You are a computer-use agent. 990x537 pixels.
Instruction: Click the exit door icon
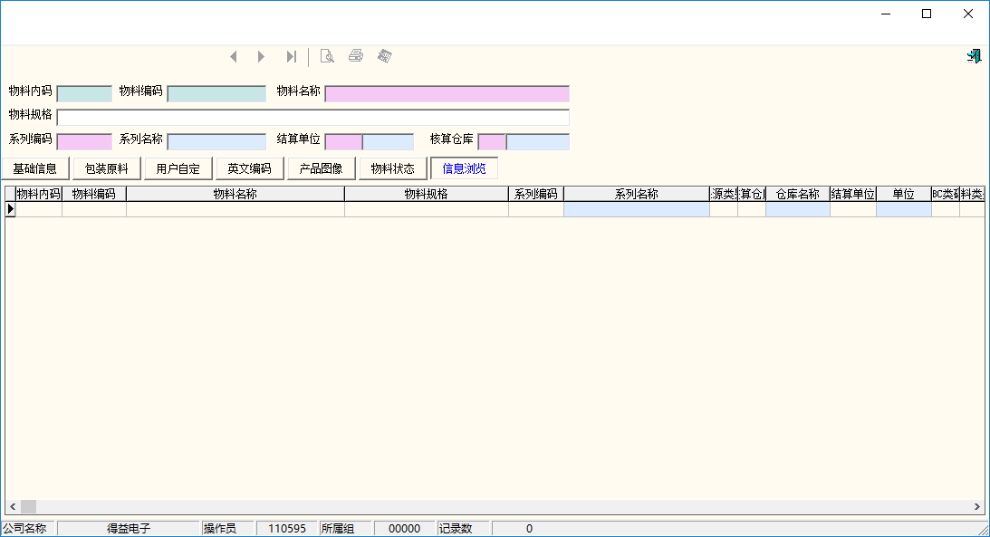pyautogui.click(x=974, y=56)
